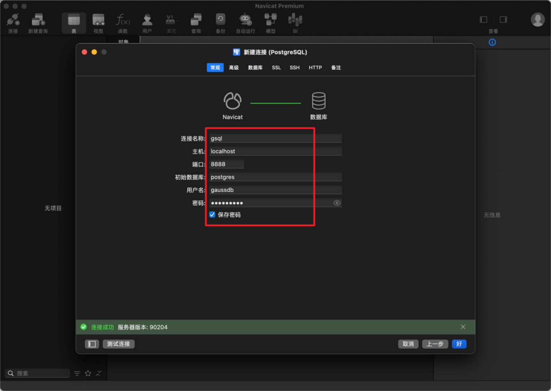This screenshot has height=391, width=551.
Task: Switch to the 高级 tab
Action: (234, 68)
